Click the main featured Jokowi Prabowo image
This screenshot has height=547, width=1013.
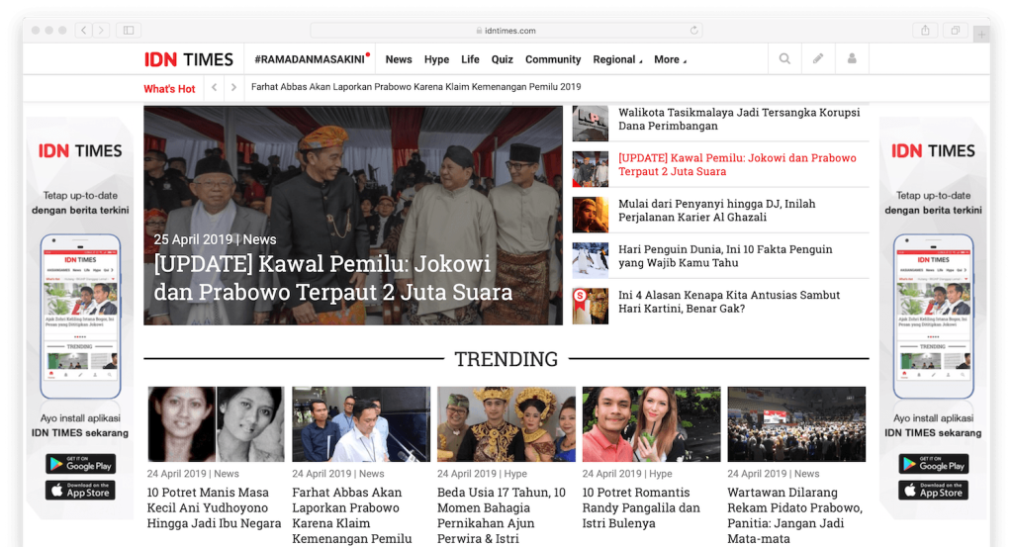(353, 215)
